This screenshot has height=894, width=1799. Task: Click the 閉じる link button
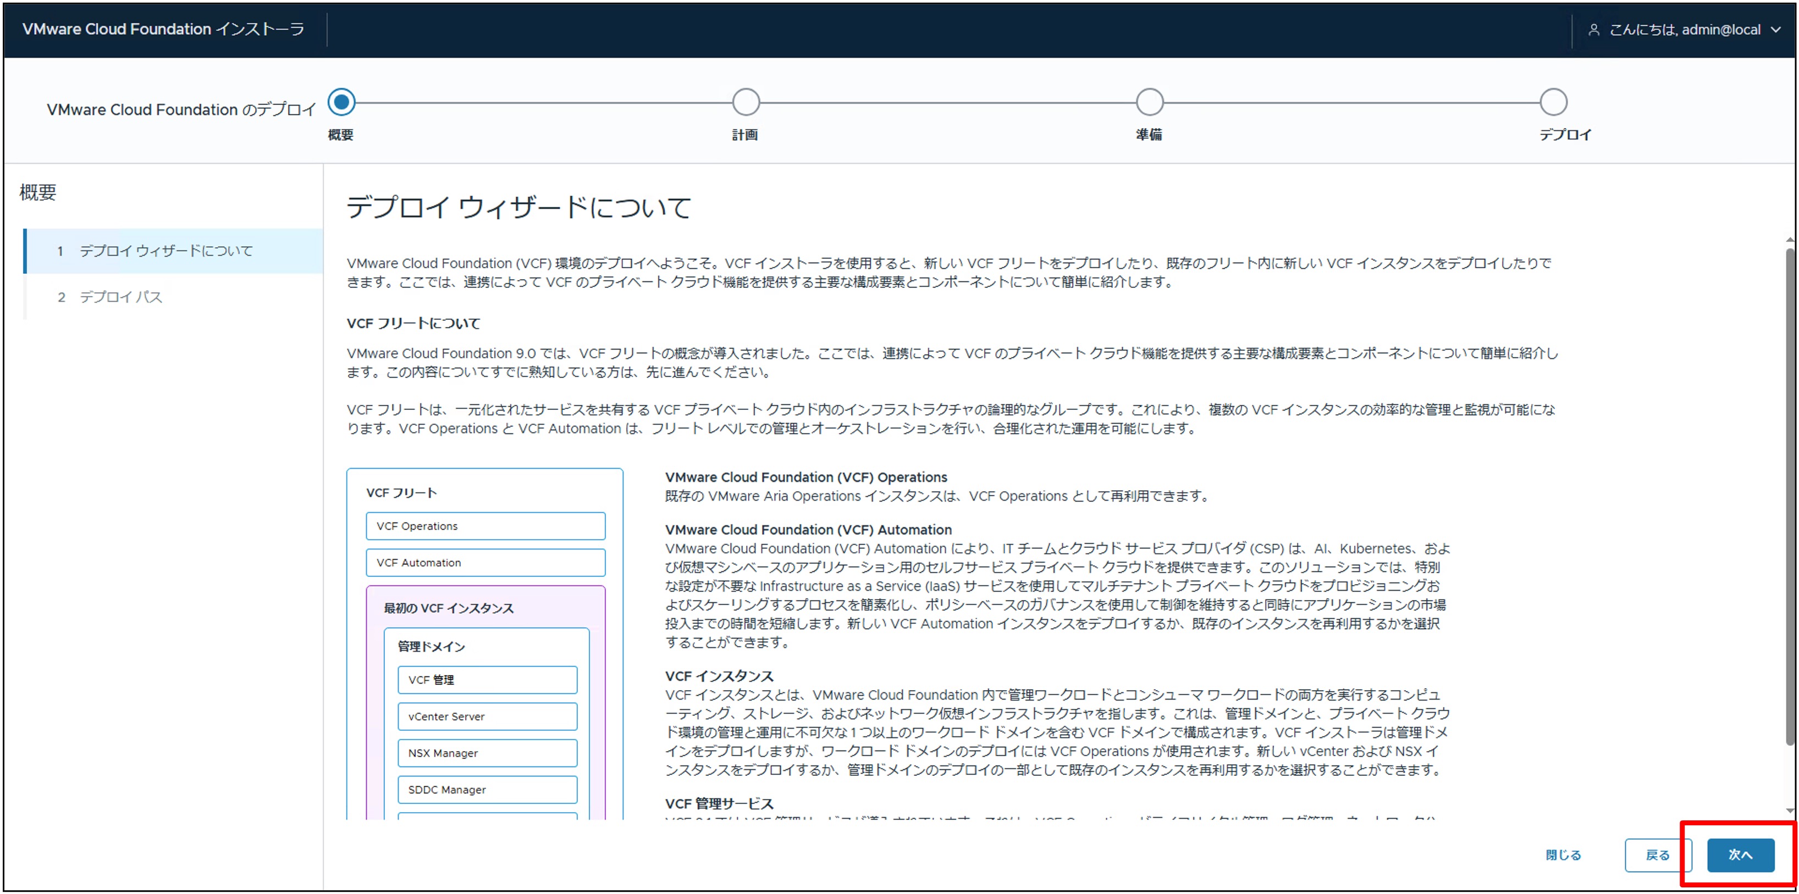[x=1563, y=855]
